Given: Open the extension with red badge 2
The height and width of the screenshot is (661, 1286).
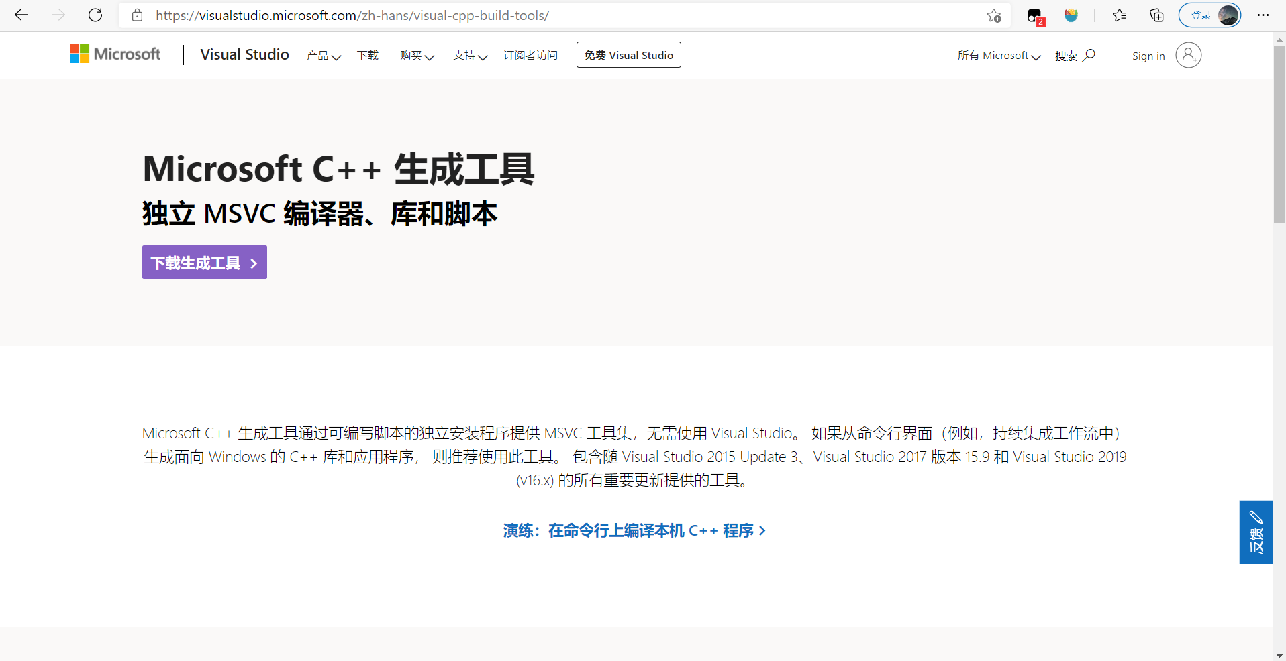Looking at the screenshot, I should point(1036,16).
